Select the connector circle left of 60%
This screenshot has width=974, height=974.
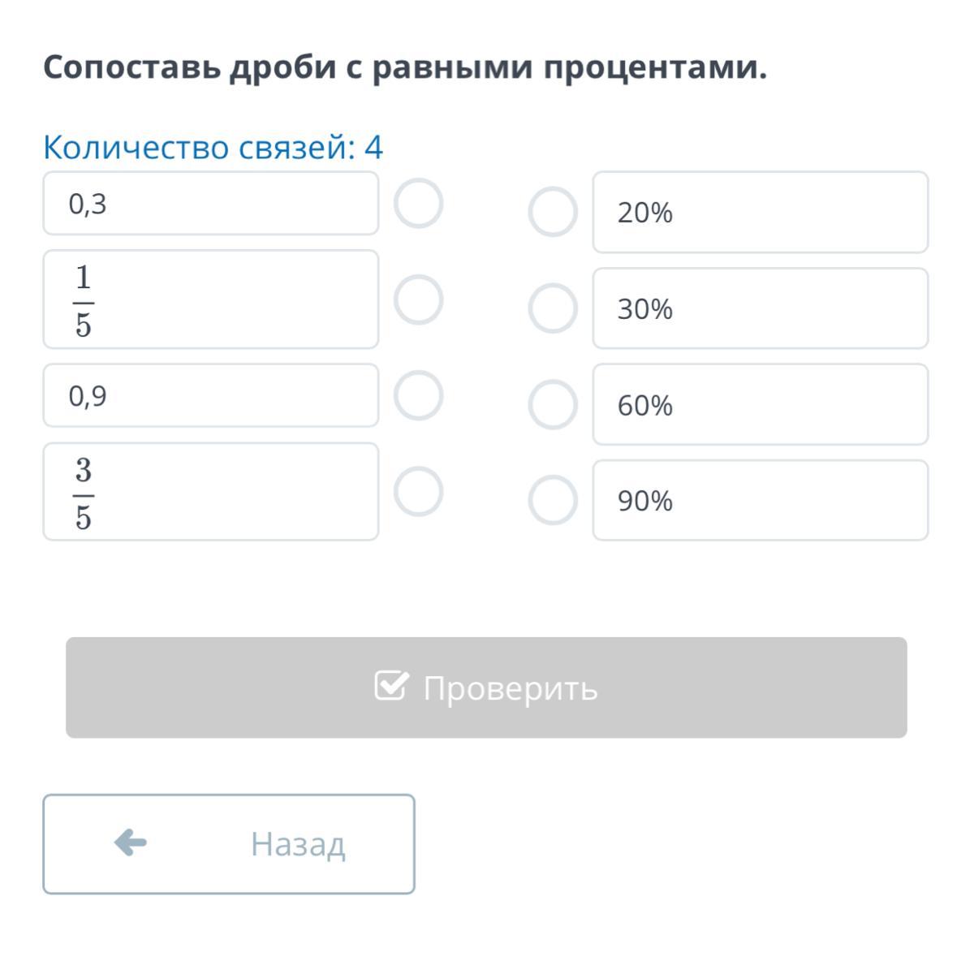pos(553,404)
